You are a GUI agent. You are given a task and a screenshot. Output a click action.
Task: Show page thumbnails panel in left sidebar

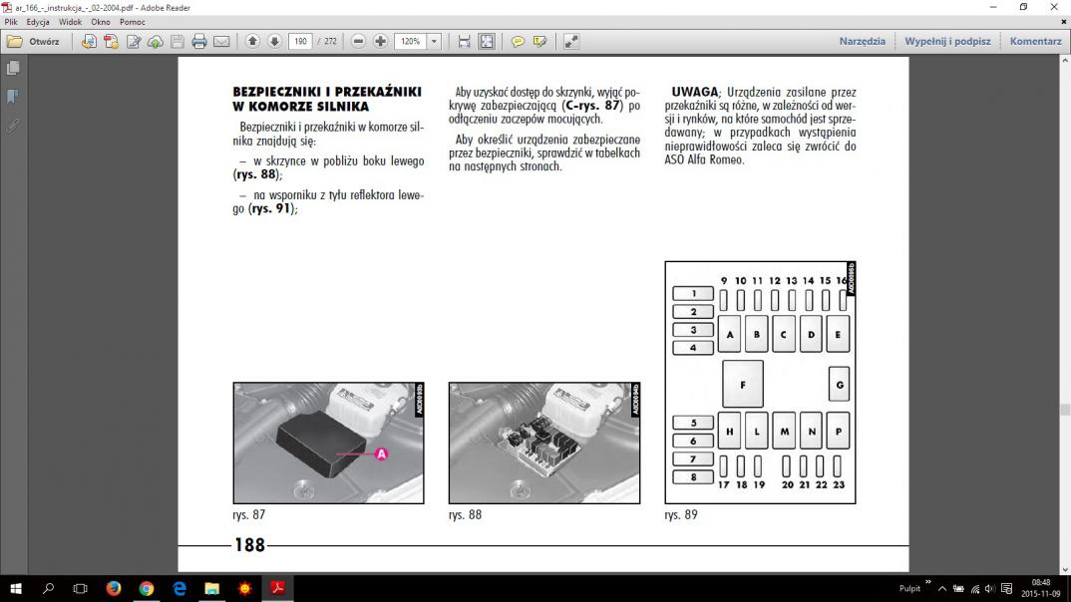coord(13,68)
